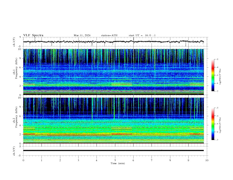The height and width of the screenshot is (180, 233).
Task: Click the upper colorbar "log(PSD)(V²/Hz)" label
Action: tap(220, 77)
